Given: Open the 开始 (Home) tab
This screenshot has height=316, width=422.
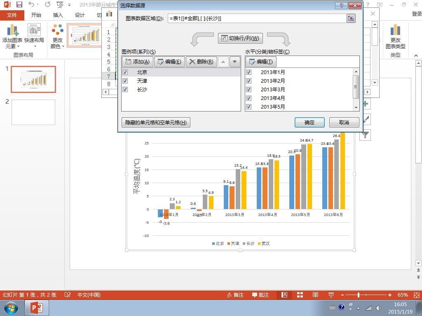Looking at the screenshot, I should tap(36, 15).
